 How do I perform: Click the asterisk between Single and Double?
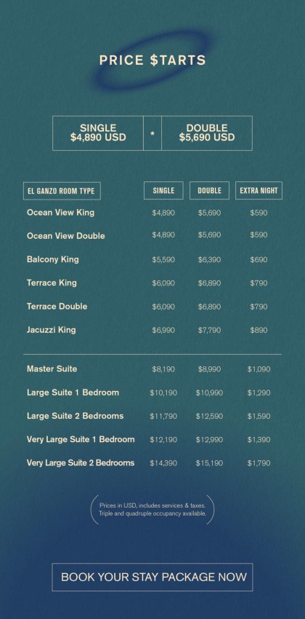click(152, 133)
